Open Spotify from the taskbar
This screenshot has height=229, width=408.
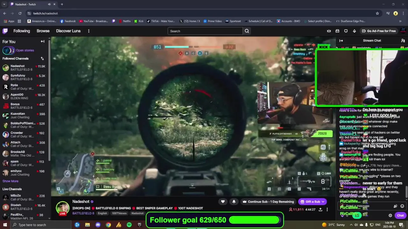[x=129, y=225]
